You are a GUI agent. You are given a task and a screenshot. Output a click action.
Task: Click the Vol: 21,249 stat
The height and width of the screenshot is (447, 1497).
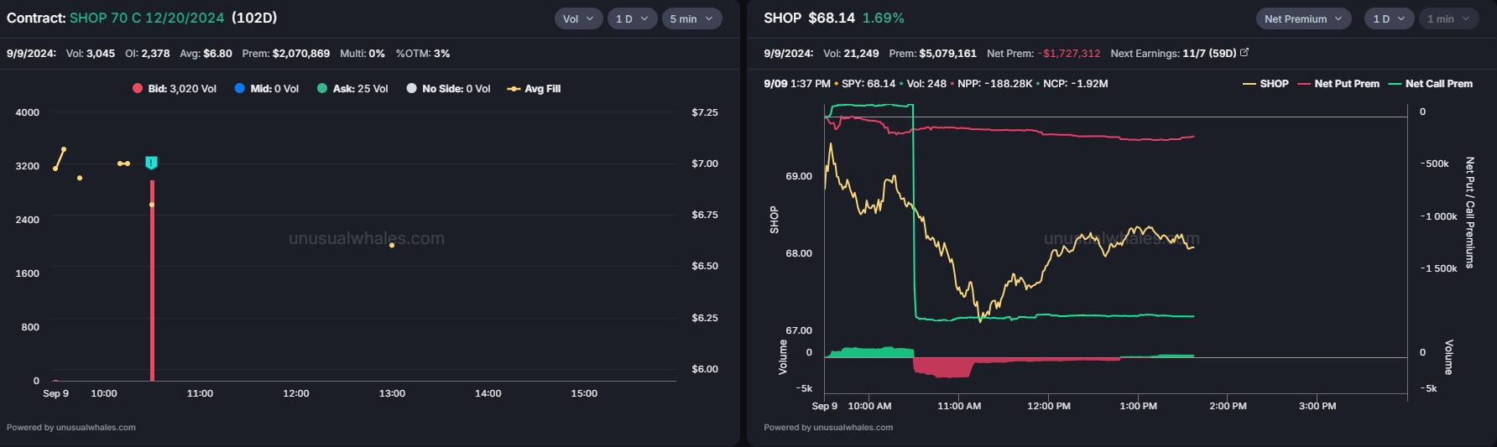click(x=851, y=53)
